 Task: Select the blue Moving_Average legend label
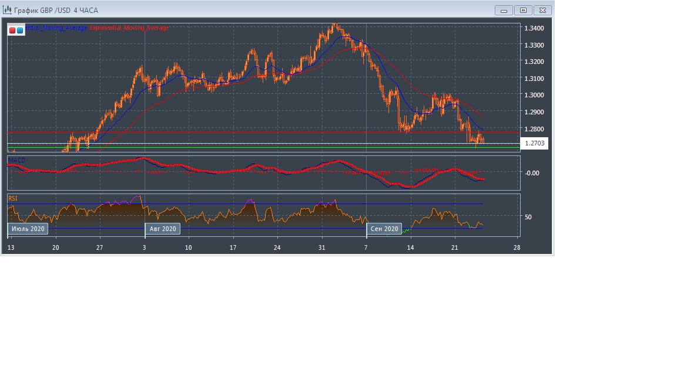point(56,28)
